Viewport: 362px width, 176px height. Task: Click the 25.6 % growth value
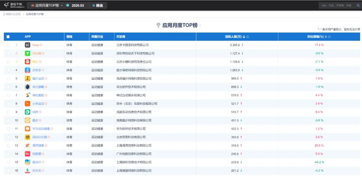[319, 145]
